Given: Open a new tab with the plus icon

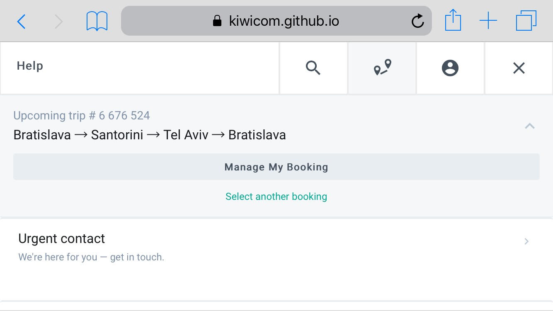Looking at the screenshot, I should pos(488,20).
